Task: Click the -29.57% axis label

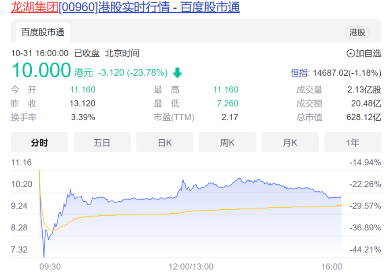Action: (x=365, y=206)
